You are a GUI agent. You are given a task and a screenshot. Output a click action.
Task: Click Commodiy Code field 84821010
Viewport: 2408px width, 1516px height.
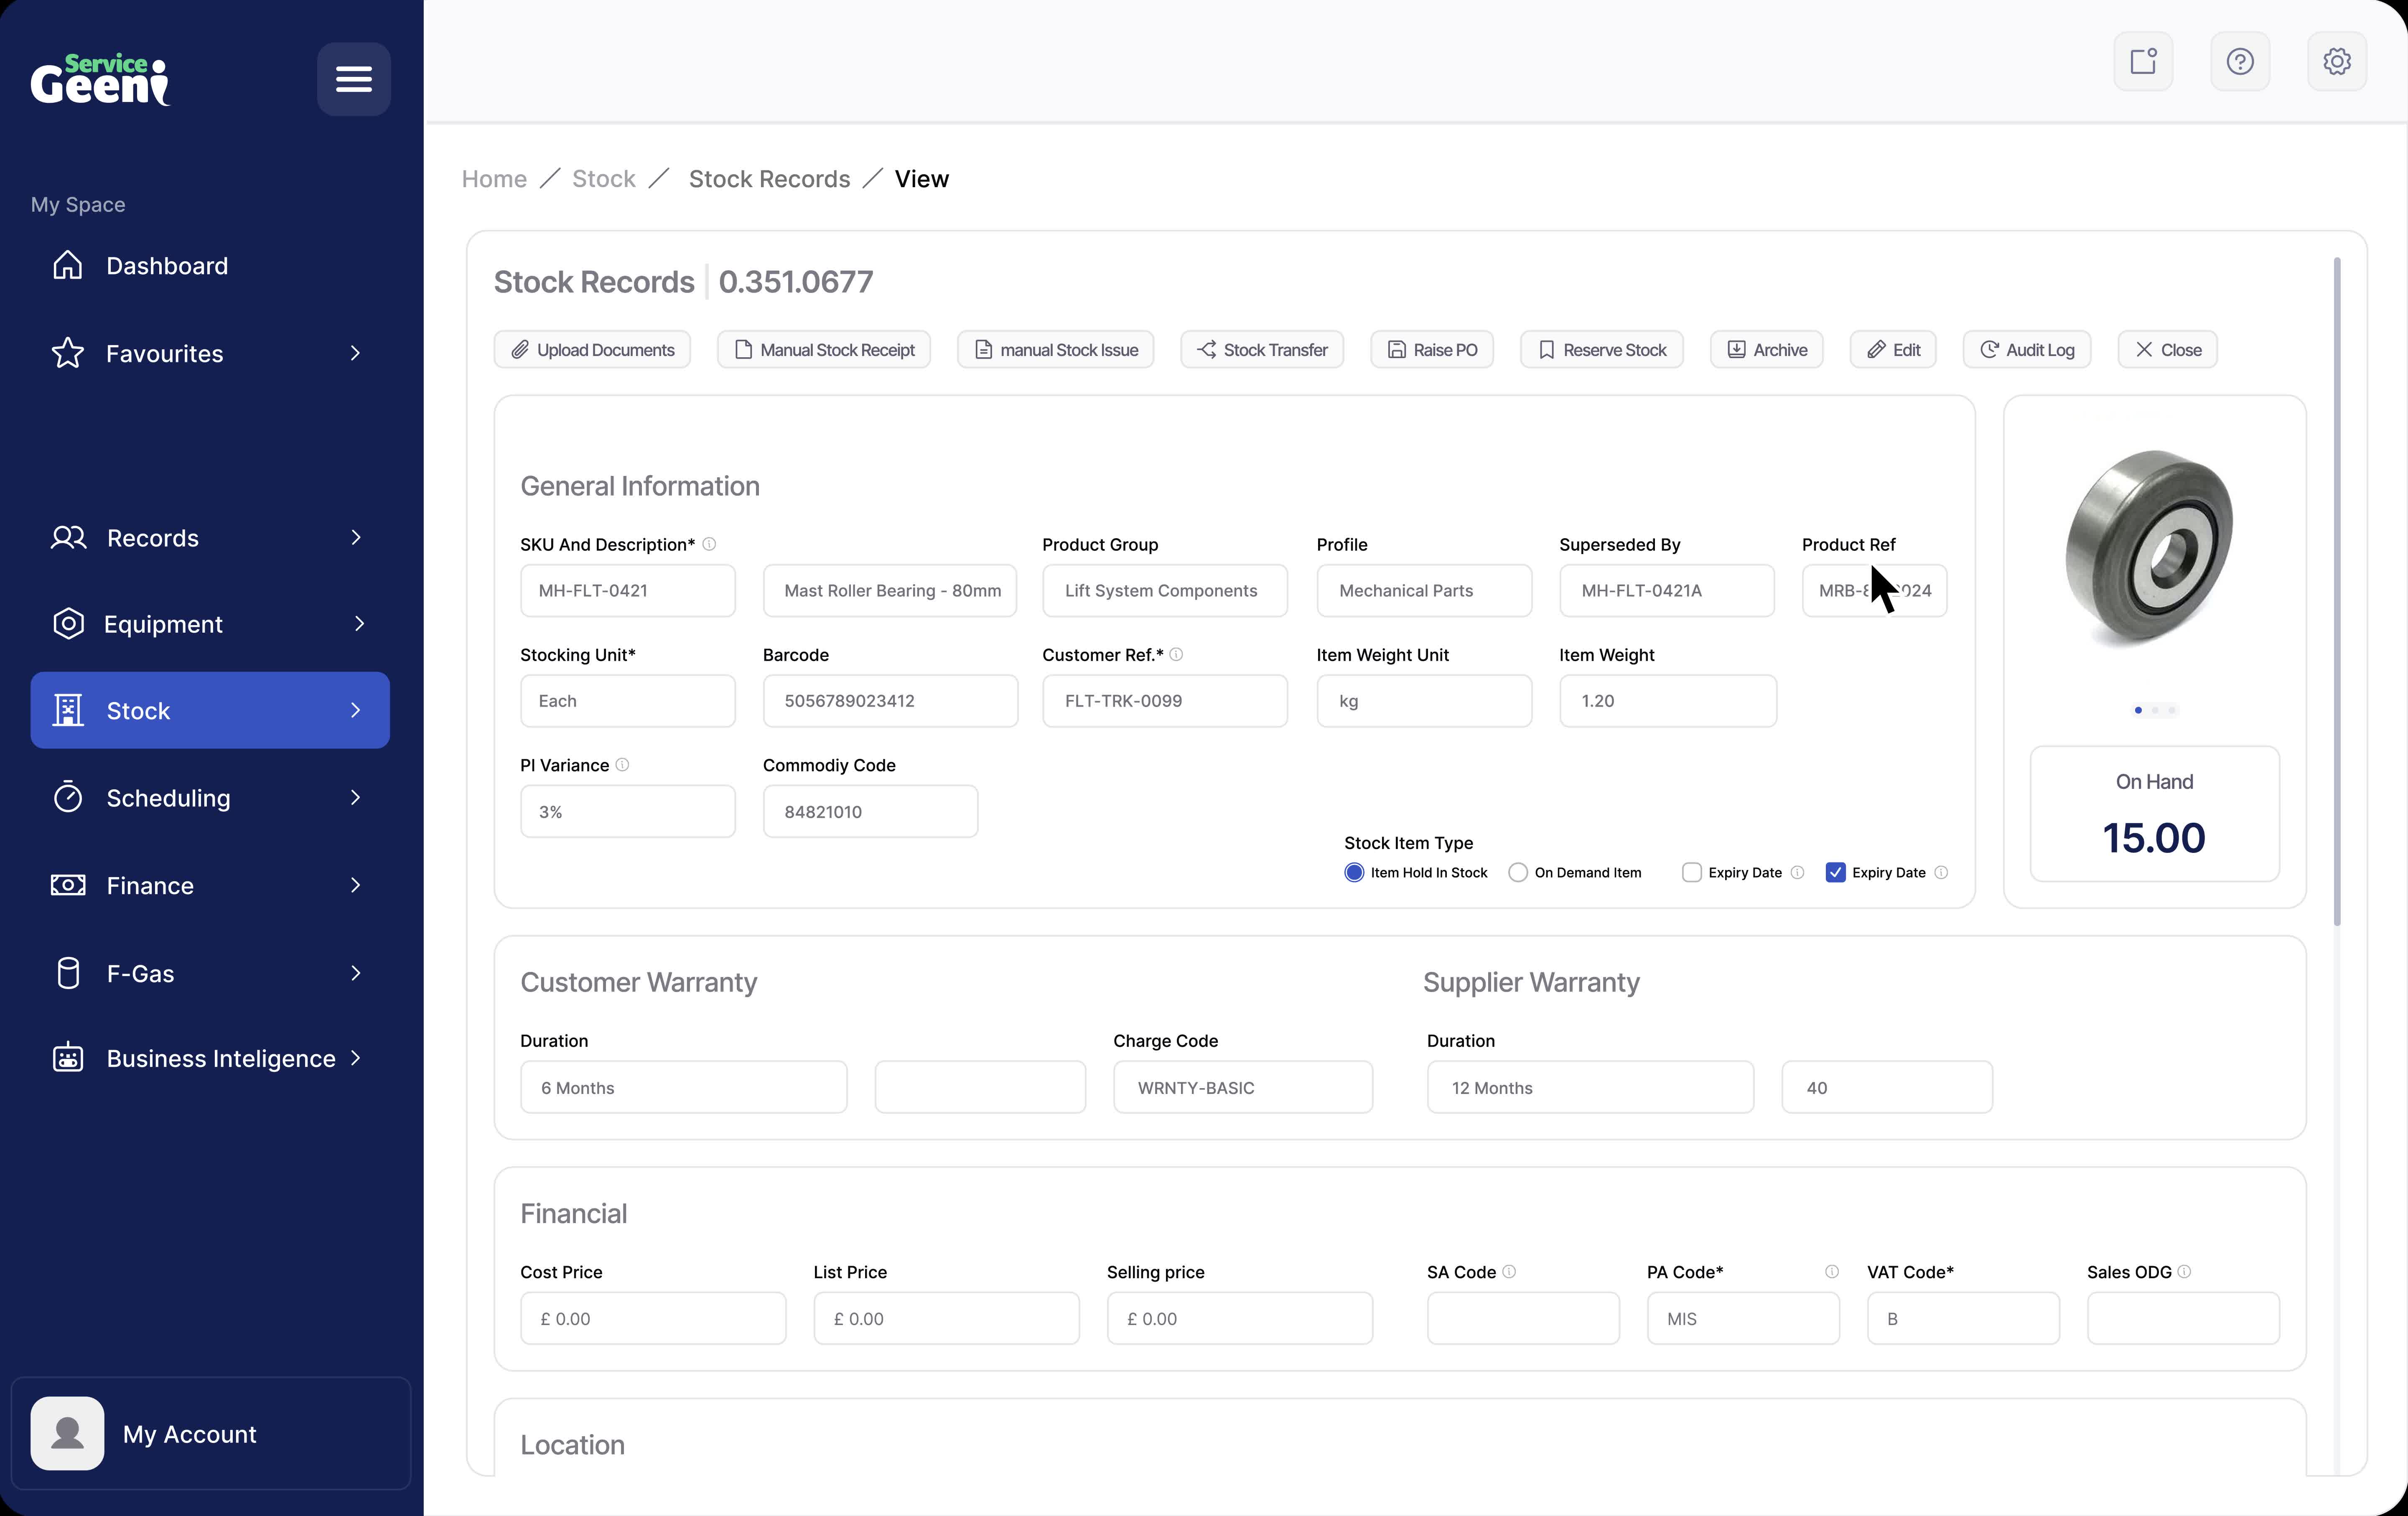[x=871, y=811]
